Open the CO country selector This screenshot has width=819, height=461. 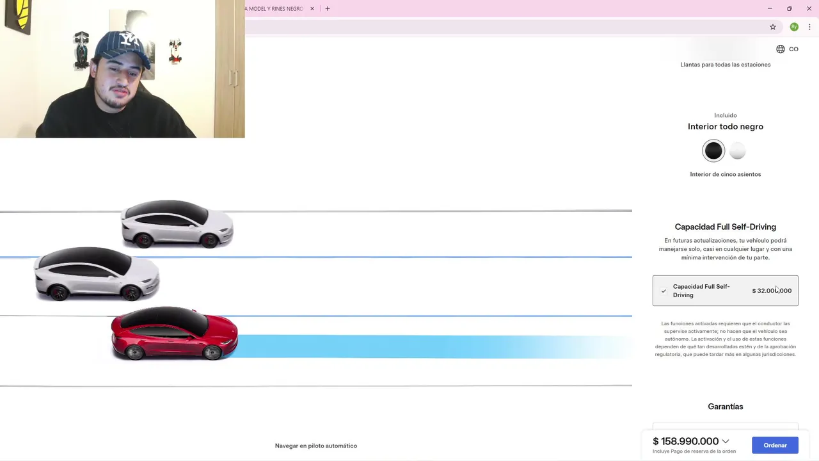click(793, 49)
